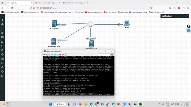Click the address bar URL
The image size is (191, 107).
pos(49,8)
